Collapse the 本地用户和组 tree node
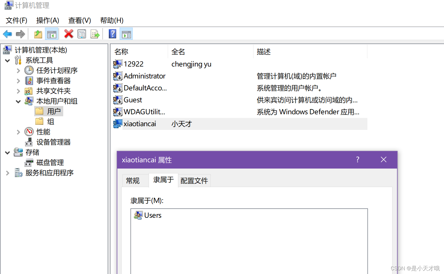Image resolution: width=444 pixels, height=274 pixels. pyautogui.click(x=18, y=101)
